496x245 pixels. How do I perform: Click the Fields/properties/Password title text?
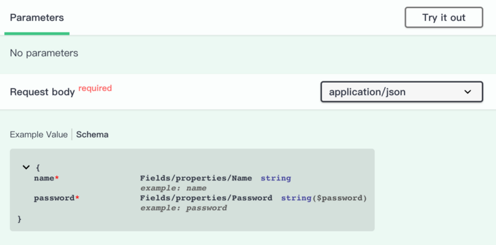(x=206, y=198)
